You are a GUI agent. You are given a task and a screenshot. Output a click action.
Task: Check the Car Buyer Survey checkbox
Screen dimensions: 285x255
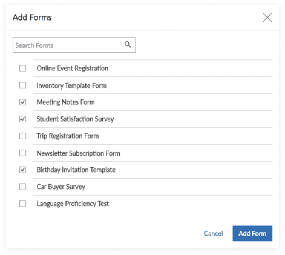pos(23,187)
